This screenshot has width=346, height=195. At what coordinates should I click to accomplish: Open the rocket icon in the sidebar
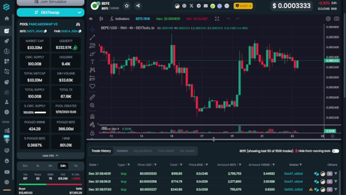click(x=7, y=41)
